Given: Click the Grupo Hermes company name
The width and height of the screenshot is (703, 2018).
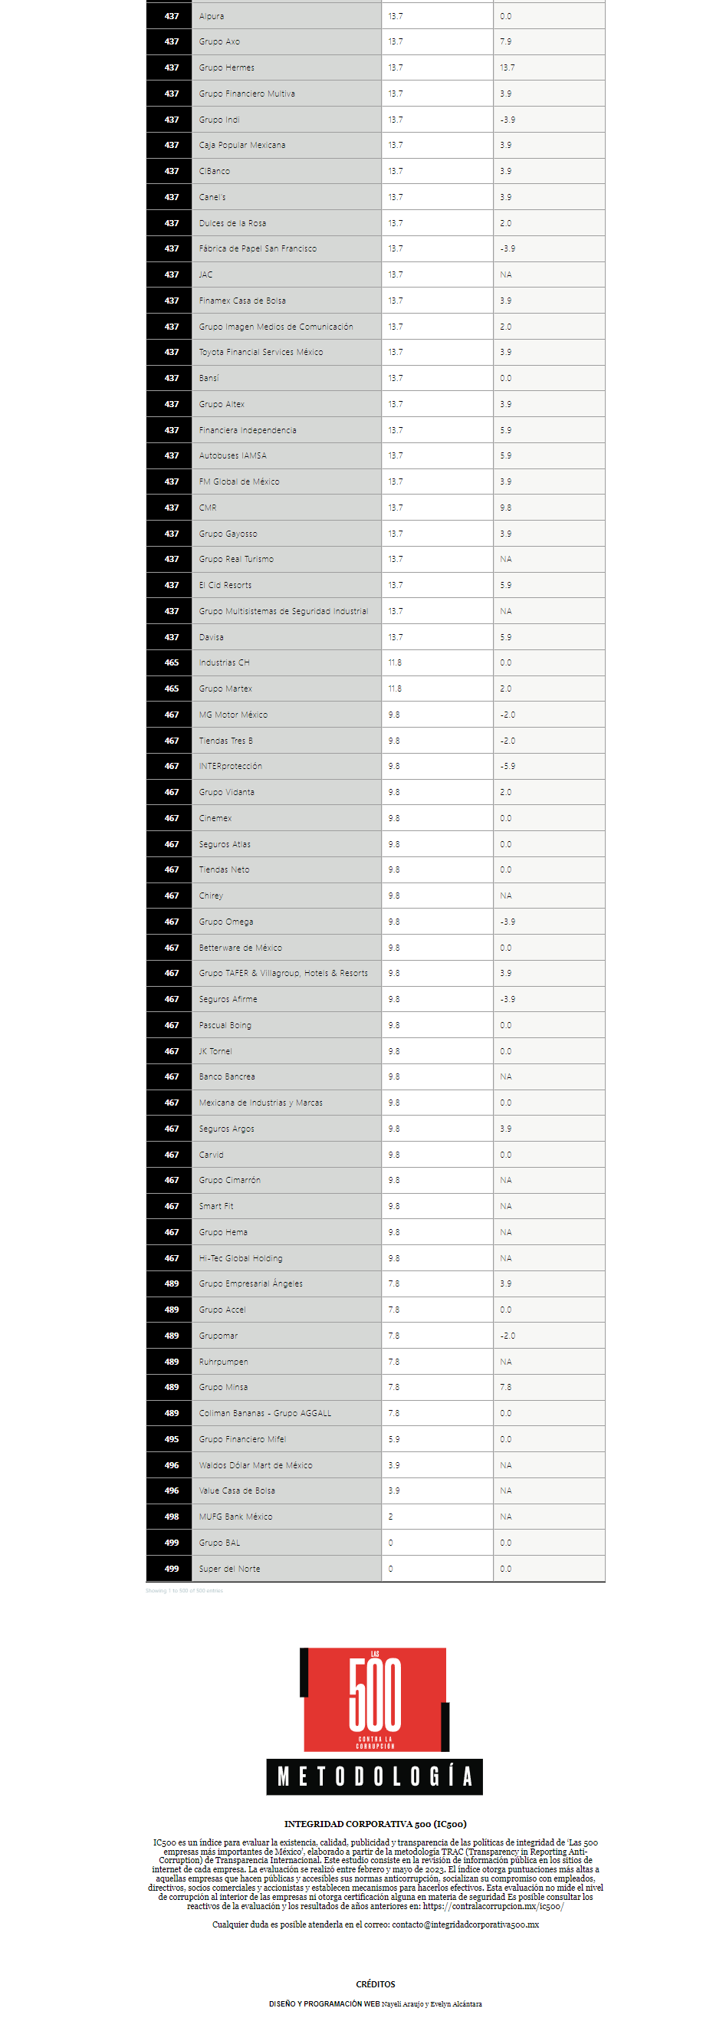Looking at the screenshot, I should click(x=226, y=67).
